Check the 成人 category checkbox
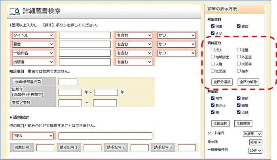This screenshot has width=277, height=160. [213, 50]
